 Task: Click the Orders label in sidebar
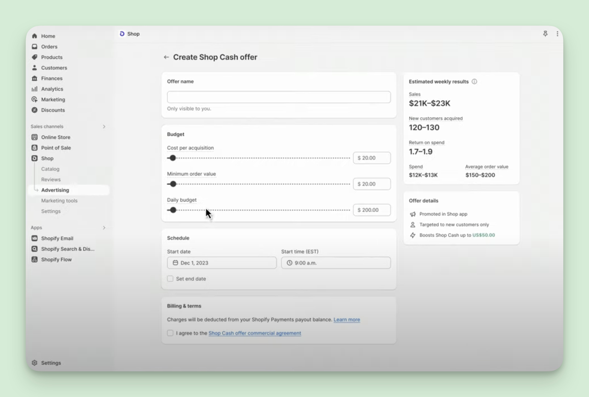(49, 46)
